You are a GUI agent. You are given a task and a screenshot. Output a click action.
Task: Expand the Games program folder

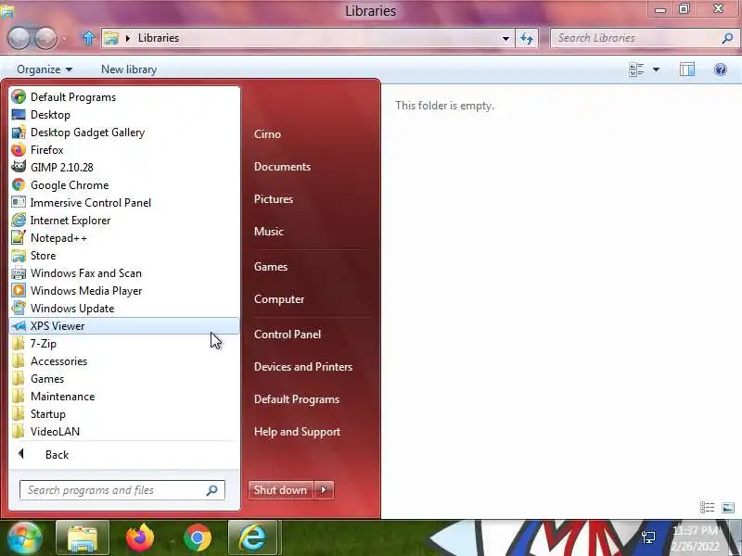coord(124,379)
